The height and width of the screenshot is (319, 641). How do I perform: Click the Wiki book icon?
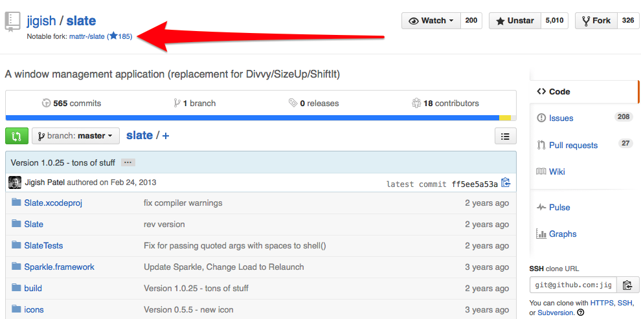tap(541, 171)
